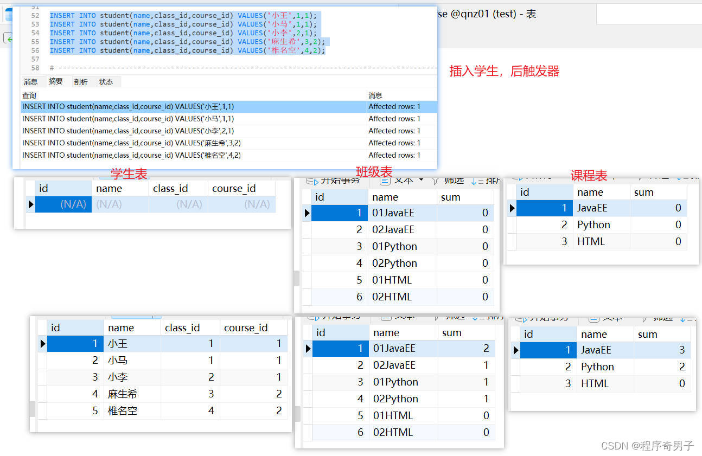
Task: Click the class_id header of the empty student table
Action: [178, 188]
